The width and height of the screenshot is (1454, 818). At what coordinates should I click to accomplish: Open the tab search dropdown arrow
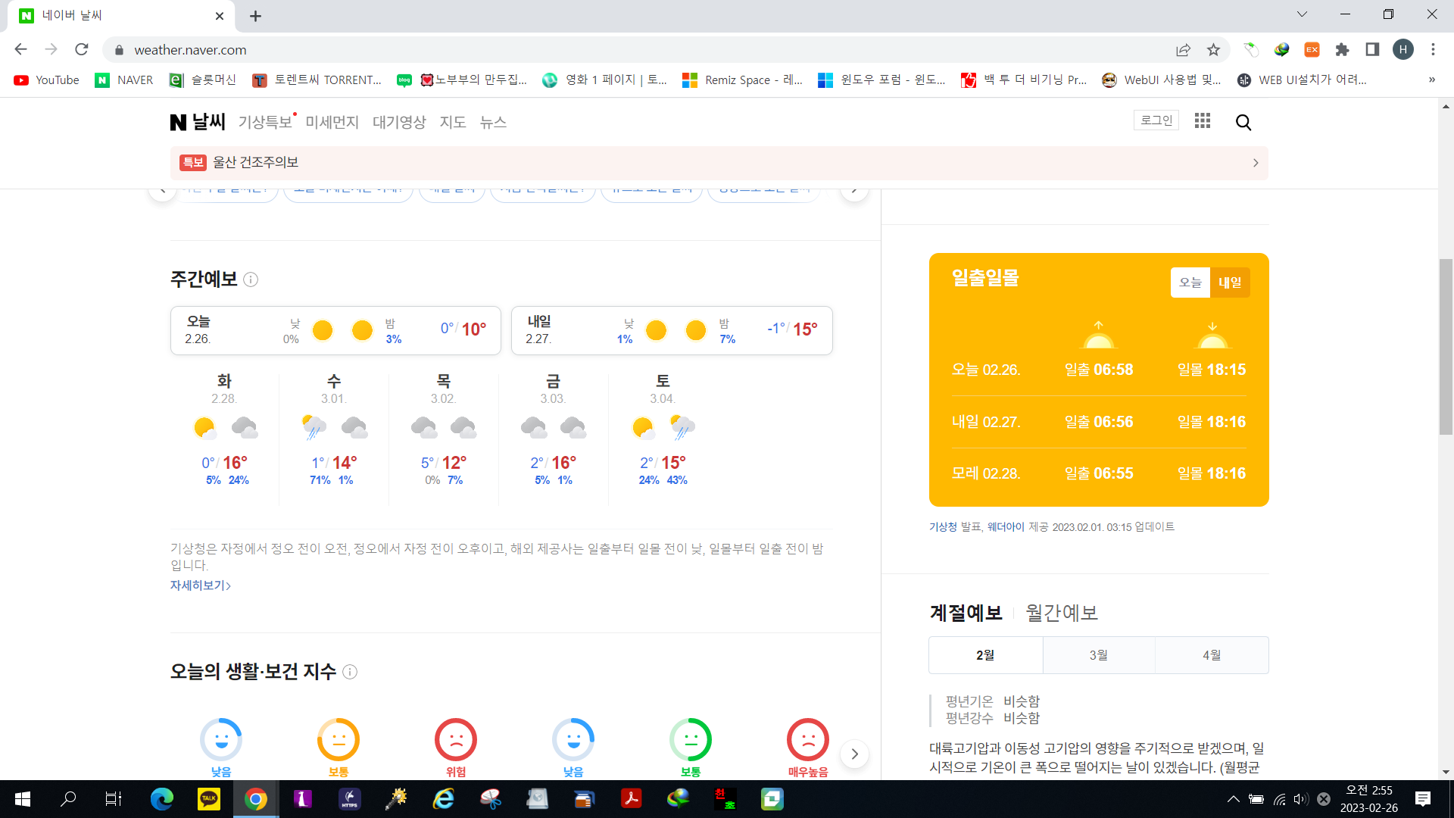click(x=1303, y=14)
